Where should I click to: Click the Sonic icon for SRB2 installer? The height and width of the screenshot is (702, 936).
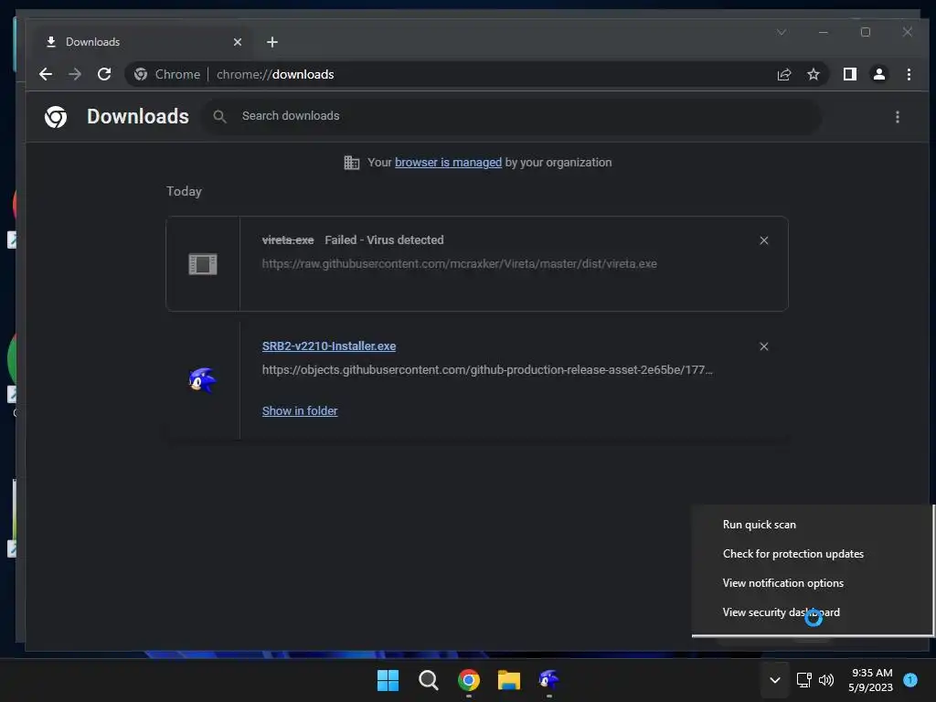pos(202,380)
